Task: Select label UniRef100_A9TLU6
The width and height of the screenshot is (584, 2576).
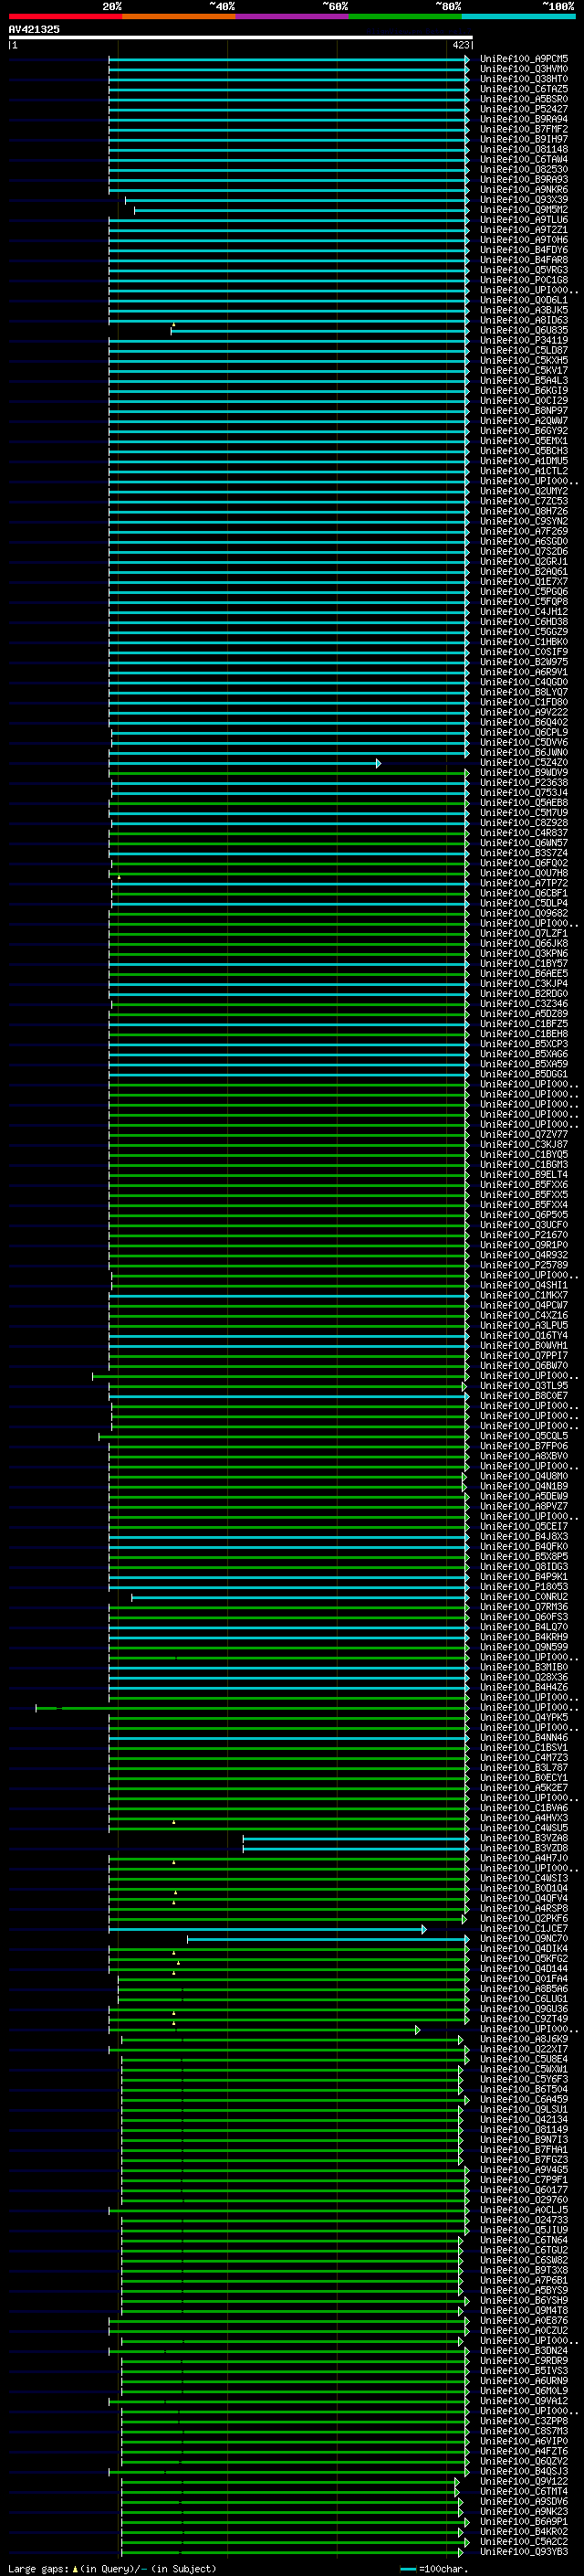Action: (524, 220)
